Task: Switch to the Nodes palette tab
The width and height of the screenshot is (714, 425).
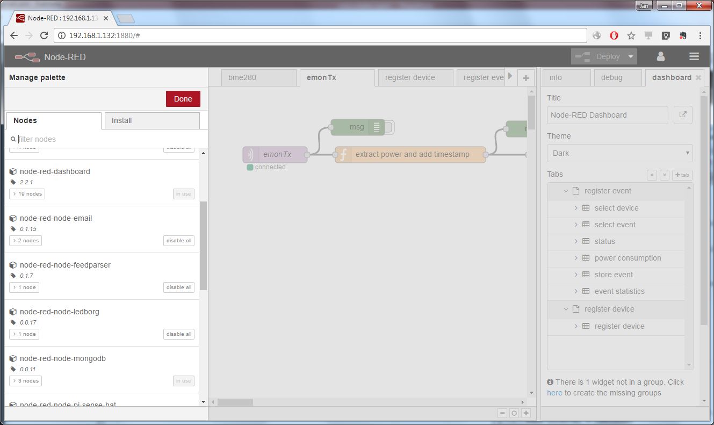Action: click(53, 120)
